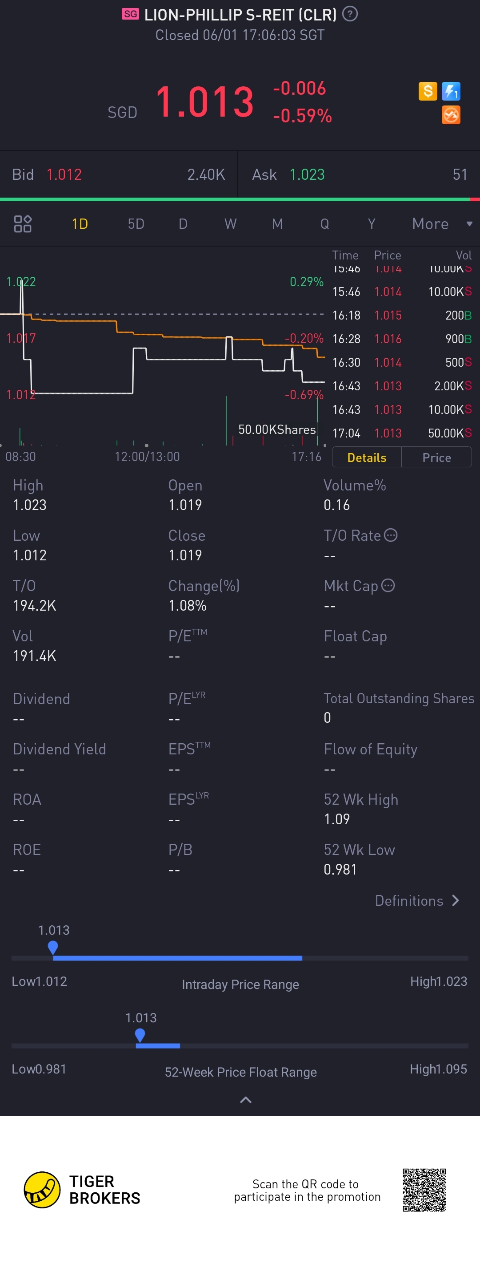Tap the Bid 1.012 quote
This screenshot has height=1264, width=480.
click(64, 174)
